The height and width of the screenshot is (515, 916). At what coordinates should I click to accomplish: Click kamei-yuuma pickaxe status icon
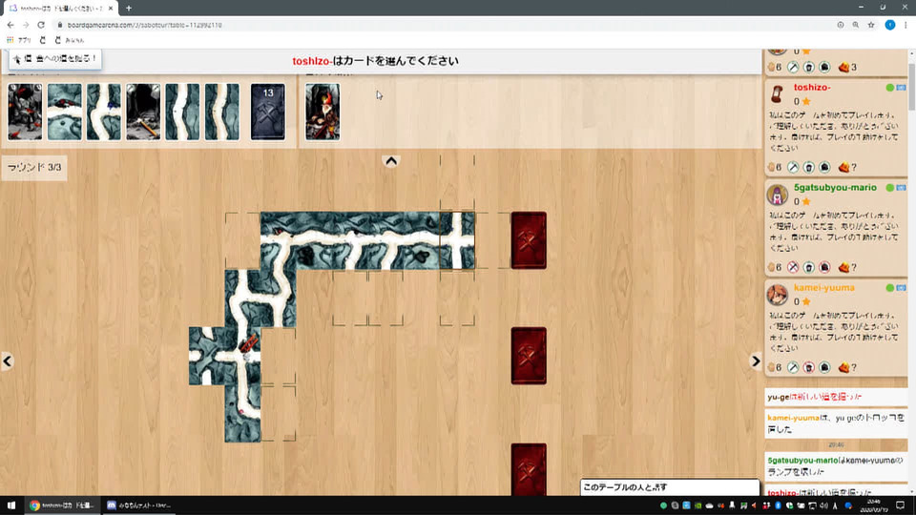[793, 367]
